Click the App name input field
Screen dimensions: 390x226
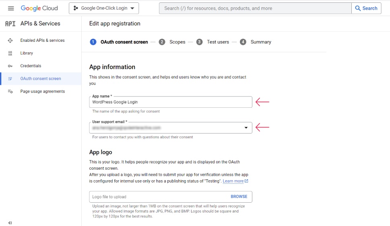(x=171, y=102)
